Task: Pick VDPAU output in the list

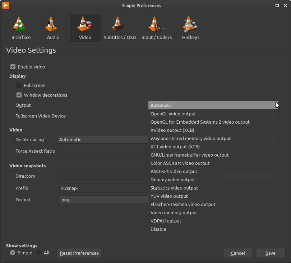Action: [166, 221]
